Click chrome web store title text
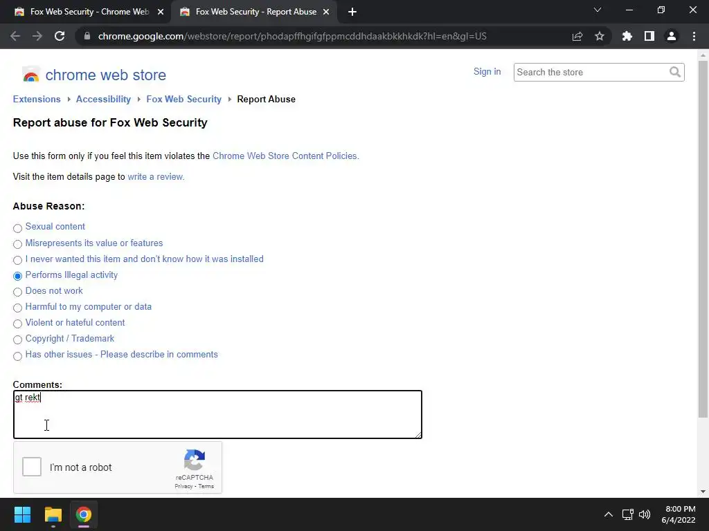The width and height of the screenshot is (709, 531). pos(105,75)
